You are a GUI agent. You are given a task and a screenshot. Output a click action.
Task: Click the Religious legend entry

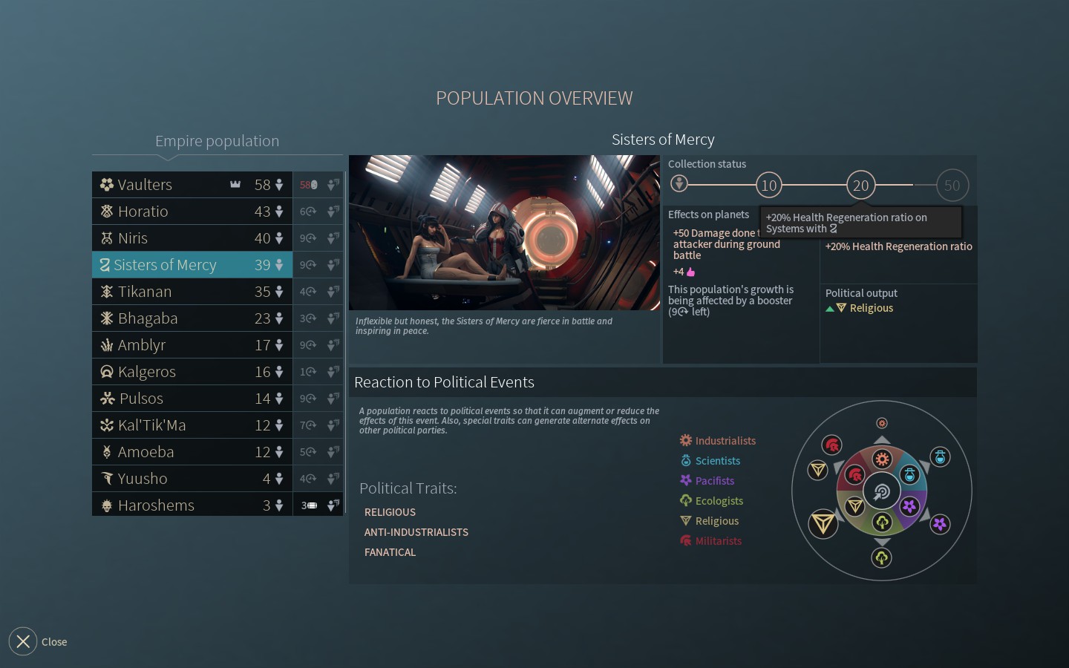pos(710,521)
